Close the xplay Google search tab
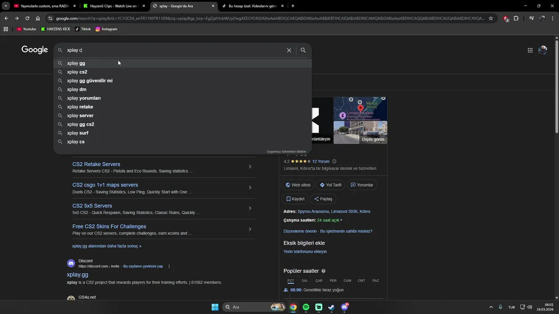559x314 pixels. [213, 6]
